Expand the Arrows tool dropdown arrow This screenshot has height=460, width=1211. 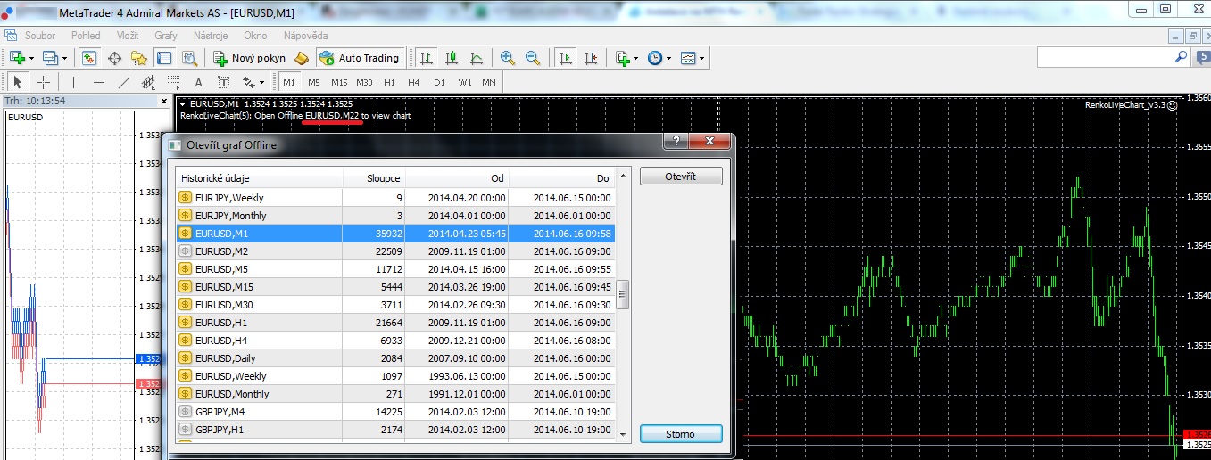point(262,83)
